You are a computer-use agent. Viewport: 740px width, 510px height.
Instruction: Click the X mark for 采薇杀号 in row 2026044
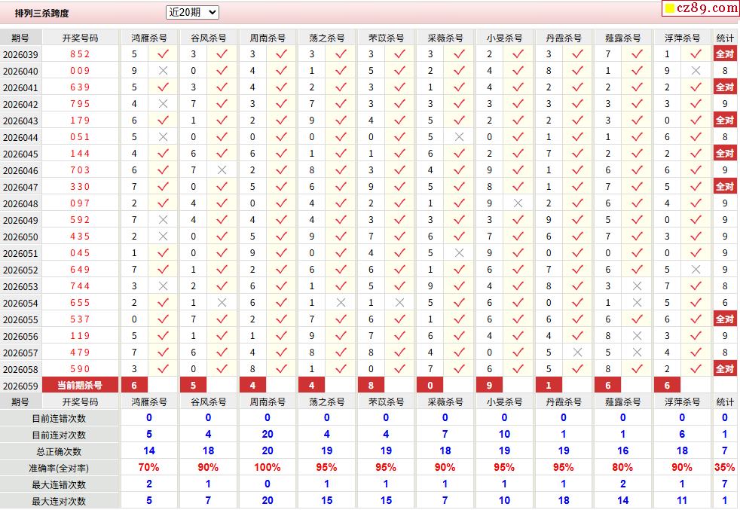pyautogui.click(x=459, y=137)
